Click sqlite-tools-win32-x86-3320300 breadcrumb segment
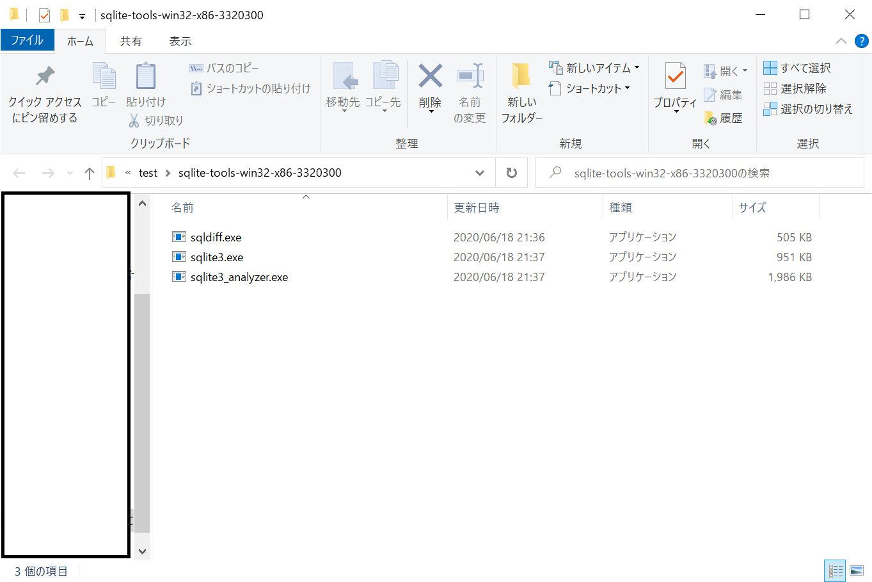Image resolution: width=872 pixels, height=582 pixels. 260,173
